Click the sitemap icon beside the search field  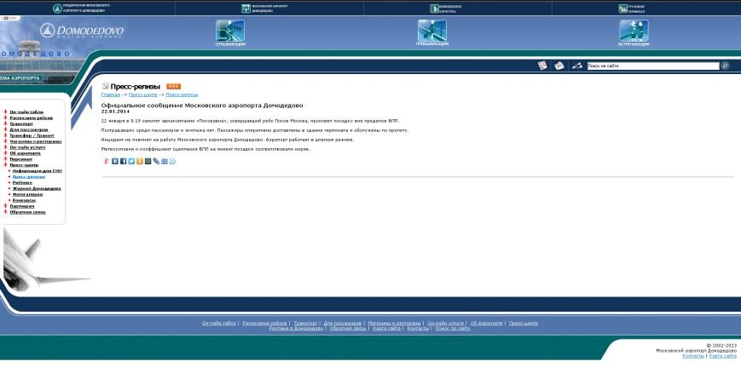tap(577, 66)
